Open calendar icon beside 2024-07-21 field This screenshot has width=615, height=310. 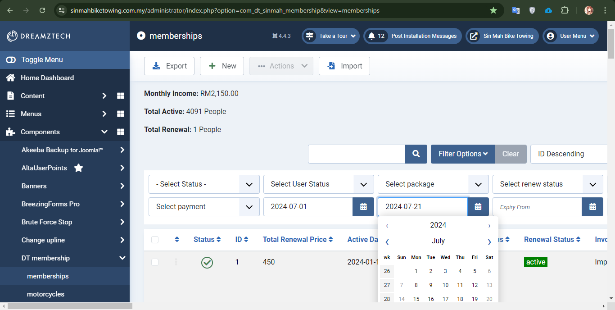pos(478,207)
